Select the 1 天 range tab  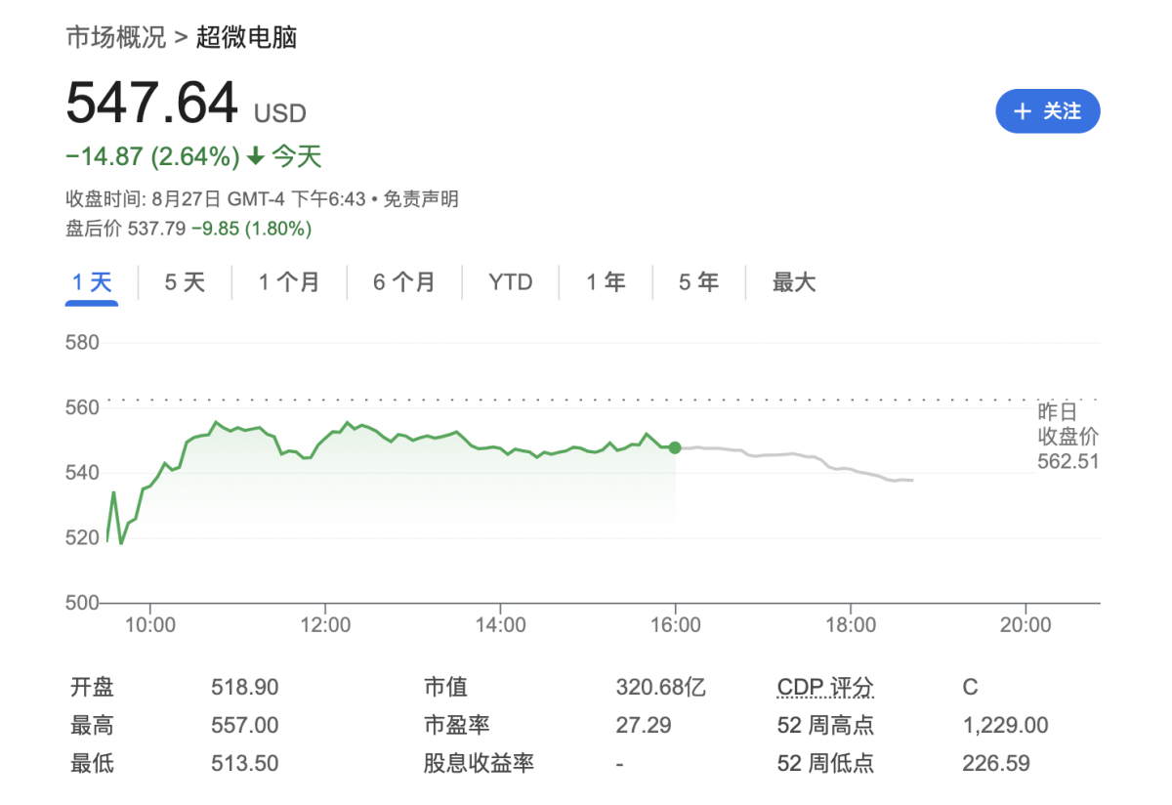point(92,283)
